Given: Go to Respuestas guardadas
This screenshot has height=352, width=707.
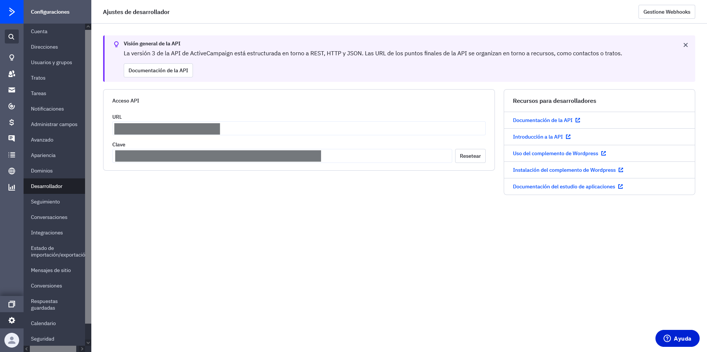Looking at the screenshot, I should [54, 304].
